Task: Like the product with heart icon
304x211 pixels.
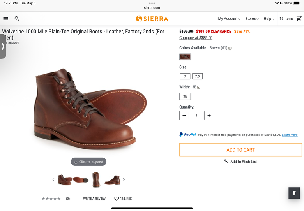Action: point(116,199)
